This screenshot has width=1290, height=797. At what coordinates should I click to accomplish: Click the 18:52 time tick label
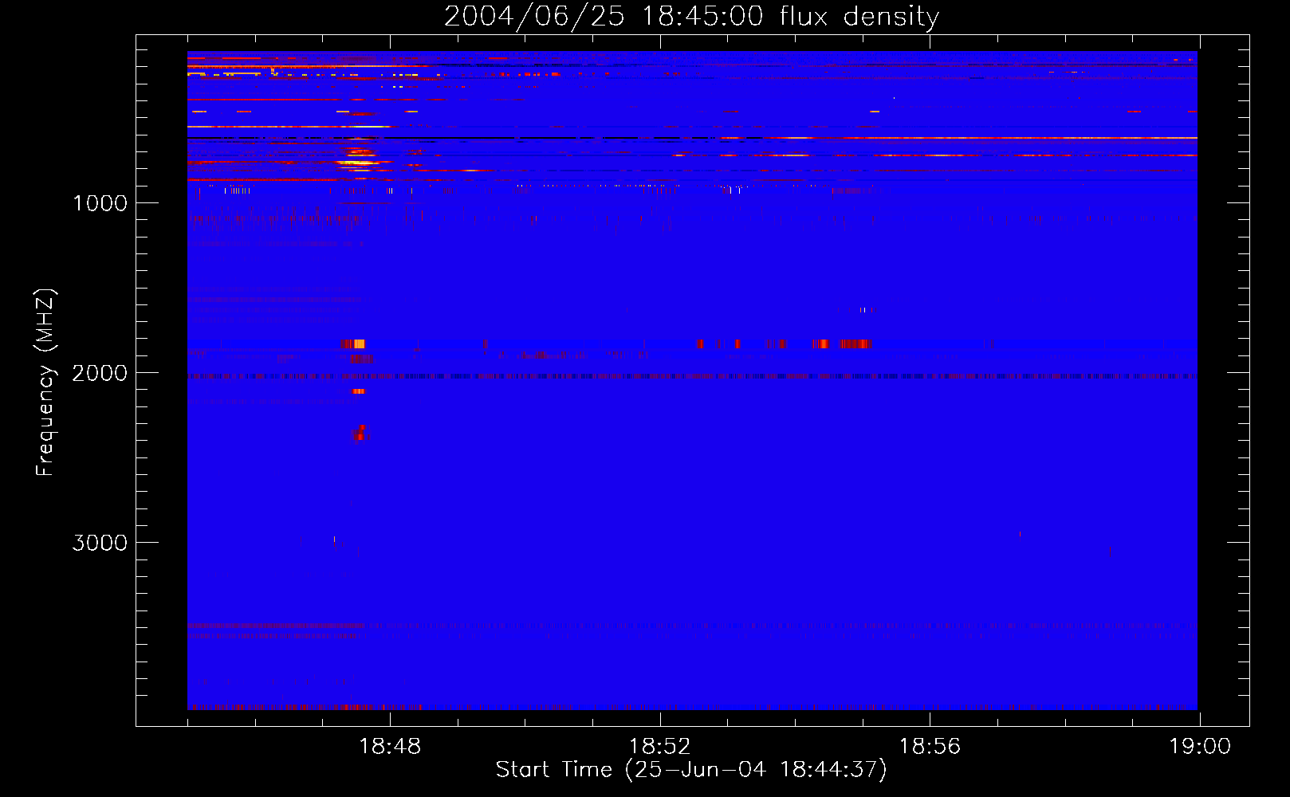tap(659, 747)
